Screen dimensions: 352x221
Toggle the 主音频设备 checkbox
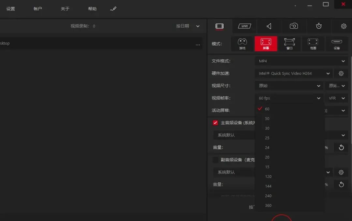click(215, 123)
